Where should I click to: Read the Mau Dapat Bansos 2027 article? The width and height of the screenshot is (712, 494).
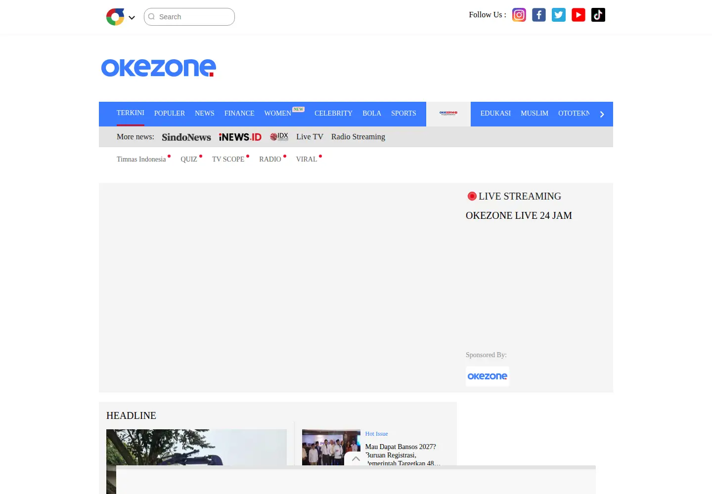click(x=403, y=455)
